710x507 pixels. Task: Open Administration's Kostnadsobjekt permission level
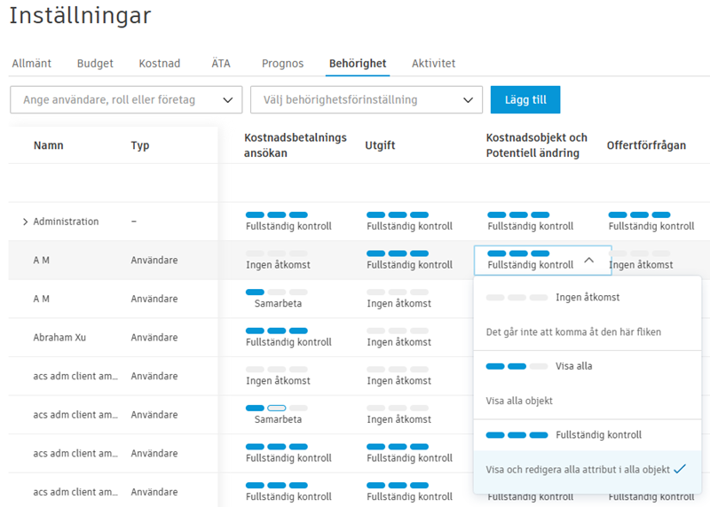(x=530, y=222)
